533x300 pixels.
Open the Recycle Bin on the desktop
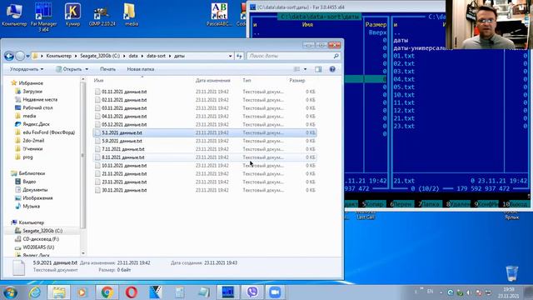point(512,273)
